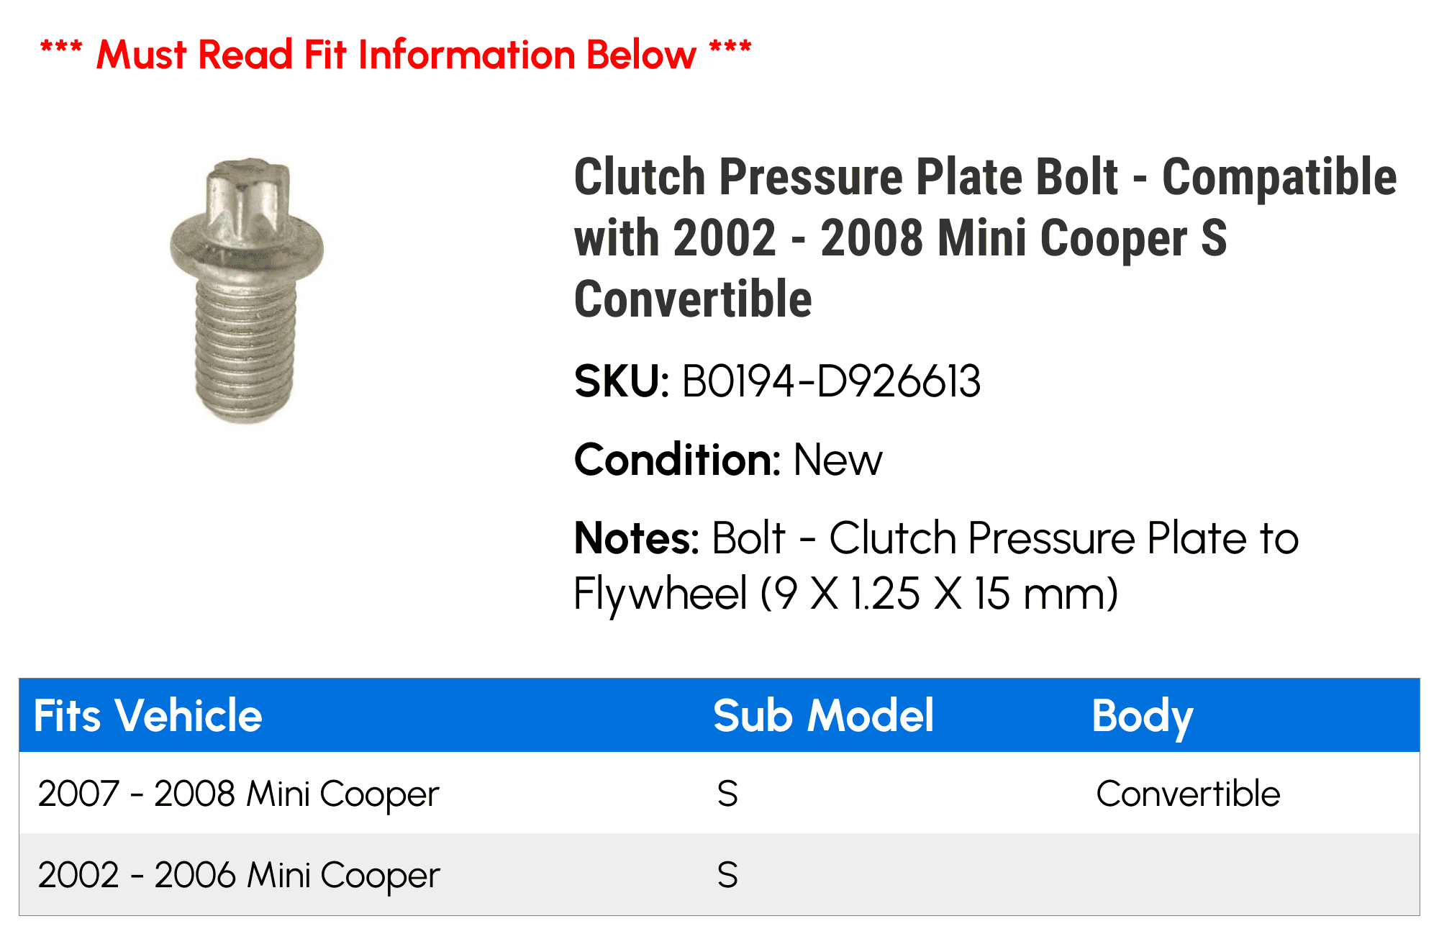Image resolution: width=1439 pixels, height=934 pixels.
Task: Click the Body column header
Action: (x=1143, y=716)
